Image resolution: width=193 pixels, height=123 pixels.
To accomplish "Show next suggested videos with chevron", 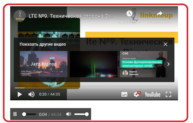I will pyautogui.click(x=168, y=64).
